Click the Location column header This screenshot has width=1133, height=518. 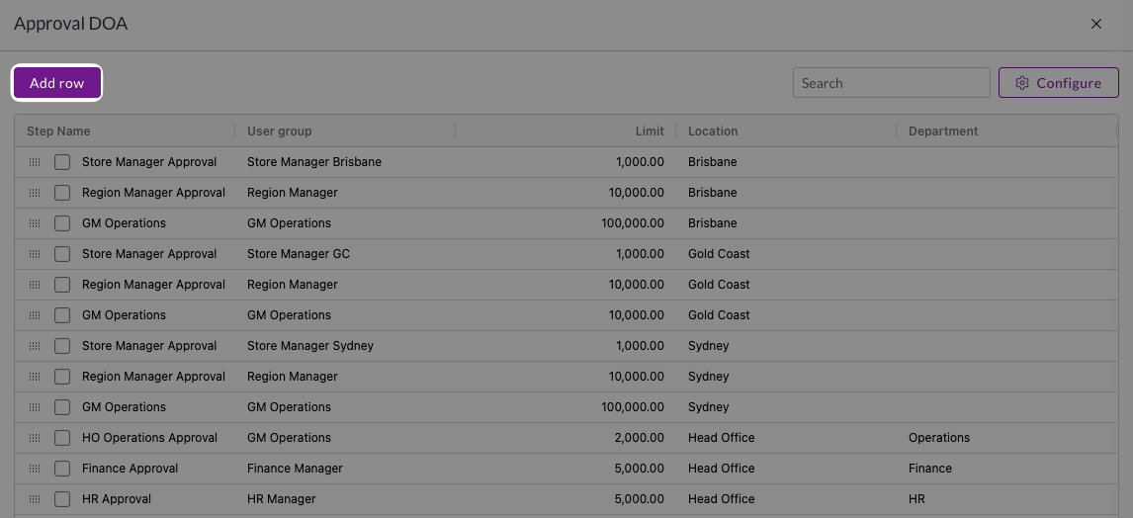[713, 131]
